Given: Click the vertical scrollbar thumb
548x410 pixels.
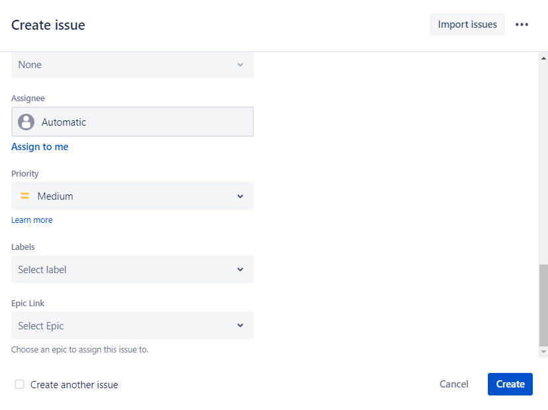Looking at the screenshot, I should [x=543, y=304].
